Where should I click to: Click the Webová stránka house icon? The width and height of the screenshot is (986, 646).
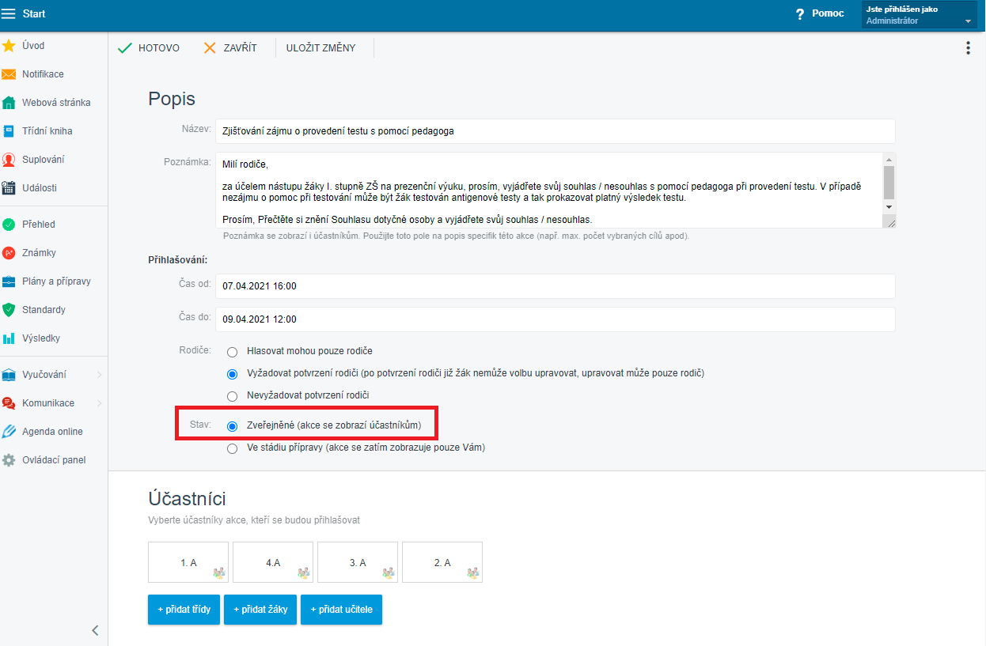click(x=9, y=103)
